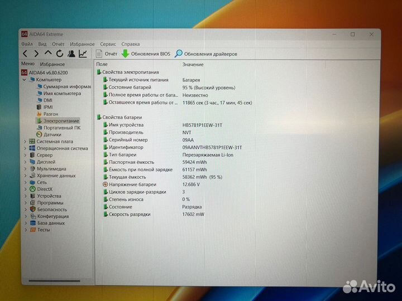This screenshot has width=402, height=301.
Task: Open the user profile toolbar icon
Action: coord(71,54)
